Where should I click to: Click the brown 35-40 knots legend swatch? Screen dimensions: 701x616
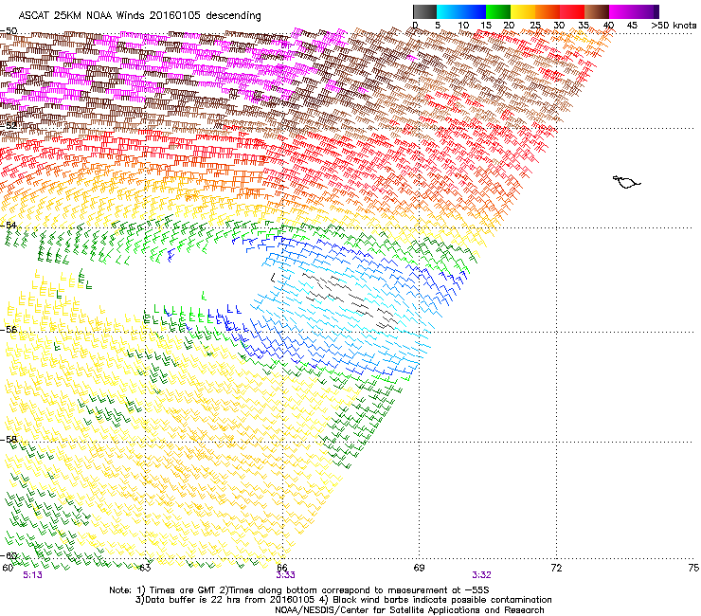pos(597,11)
